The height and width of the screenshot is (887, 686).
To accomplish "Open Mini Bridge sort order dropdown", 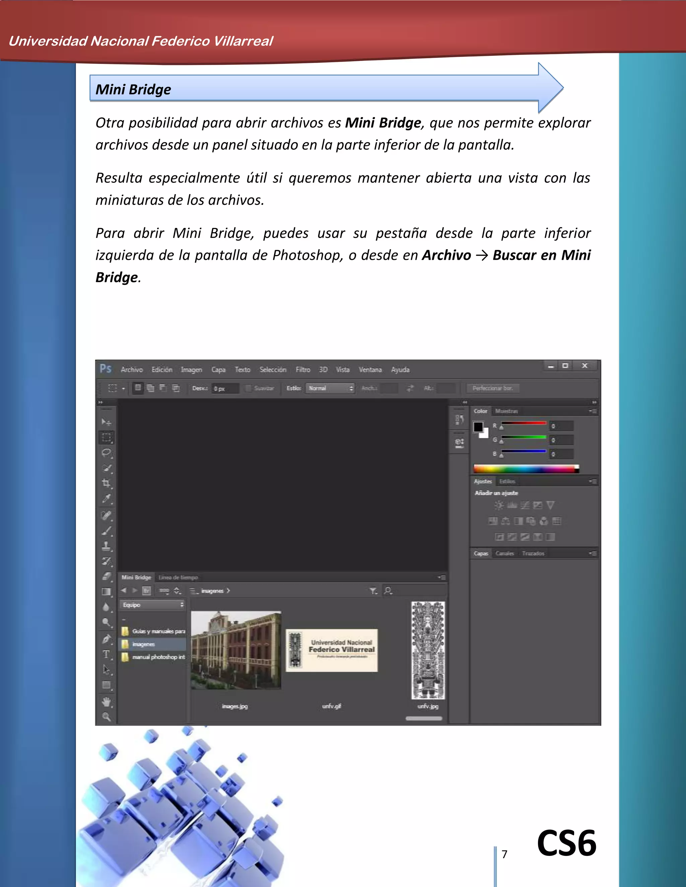I will (178, 591).
